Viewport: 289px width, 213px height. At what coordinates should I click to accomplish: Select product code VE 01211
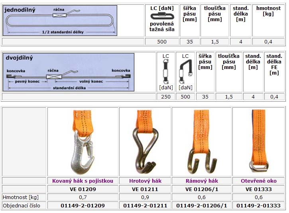(145, 189)
